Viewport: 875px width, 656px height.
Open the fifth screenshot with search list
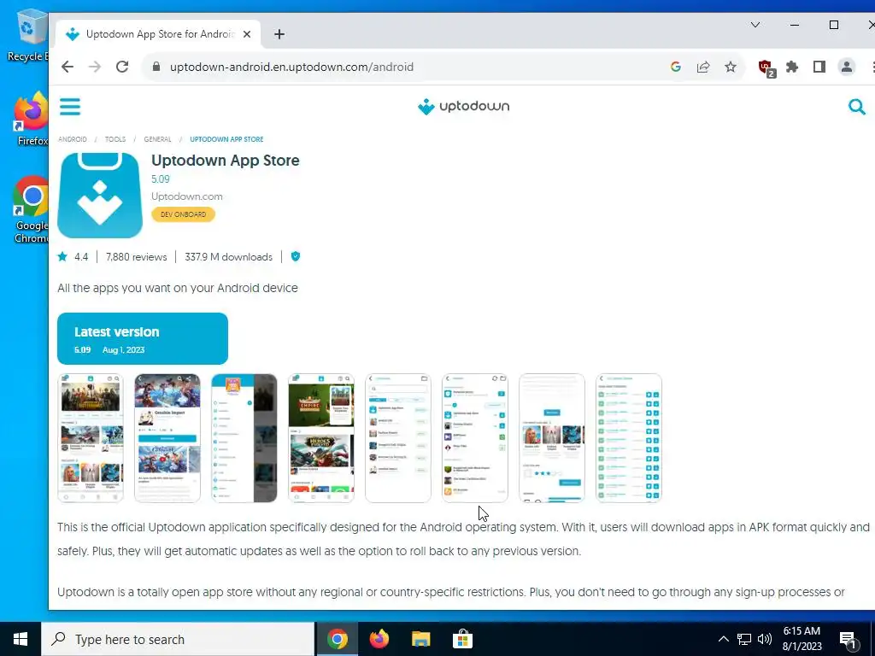coord(398,438)
